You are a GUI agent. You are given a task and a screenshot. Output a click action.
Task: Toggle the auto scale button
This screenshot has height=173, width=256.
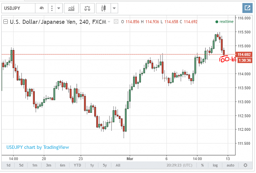(x=230, y=165)
